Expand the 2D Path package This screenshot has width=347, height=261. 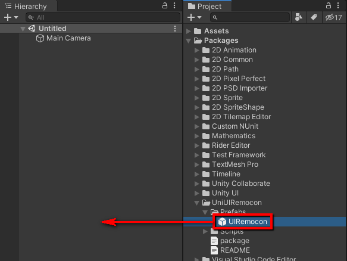197,69
